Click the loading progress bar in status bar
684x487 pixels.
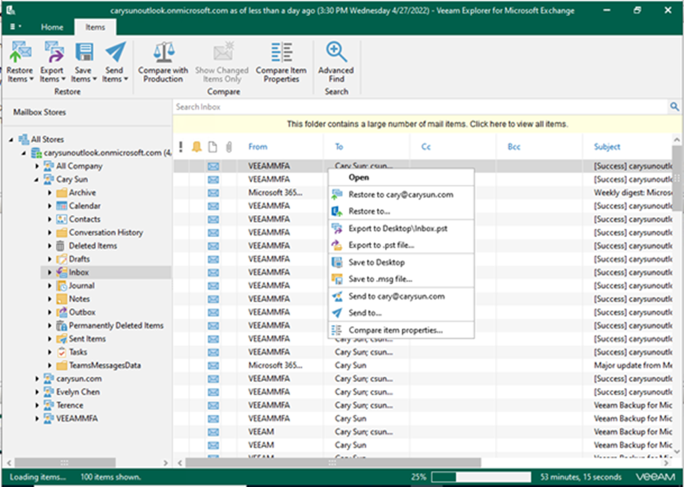pyautogui.click(x=481, y=477)
